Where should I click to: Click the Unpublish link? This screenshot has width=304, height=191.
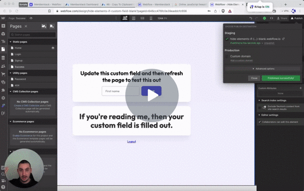269,43
